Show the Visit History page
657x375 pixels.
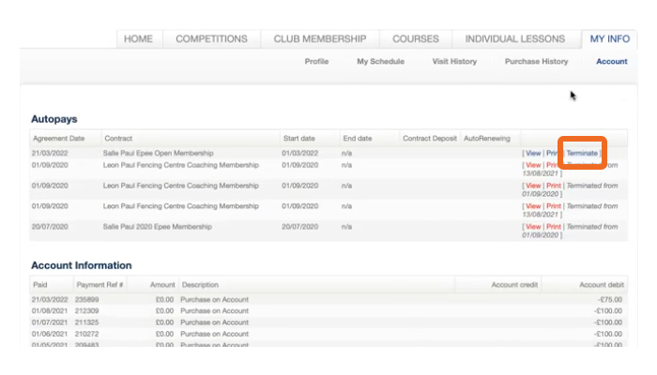(453, 62)
